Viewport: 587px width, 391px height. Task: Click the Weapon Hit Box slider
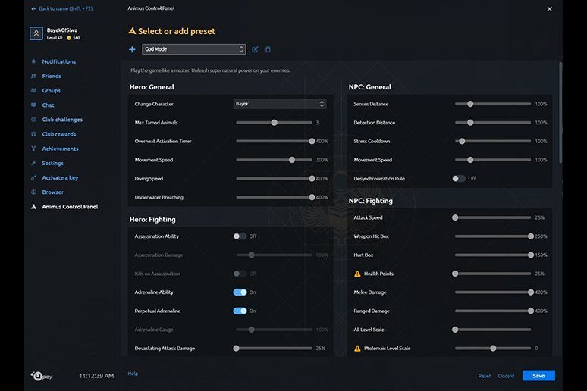coord(493,236)
